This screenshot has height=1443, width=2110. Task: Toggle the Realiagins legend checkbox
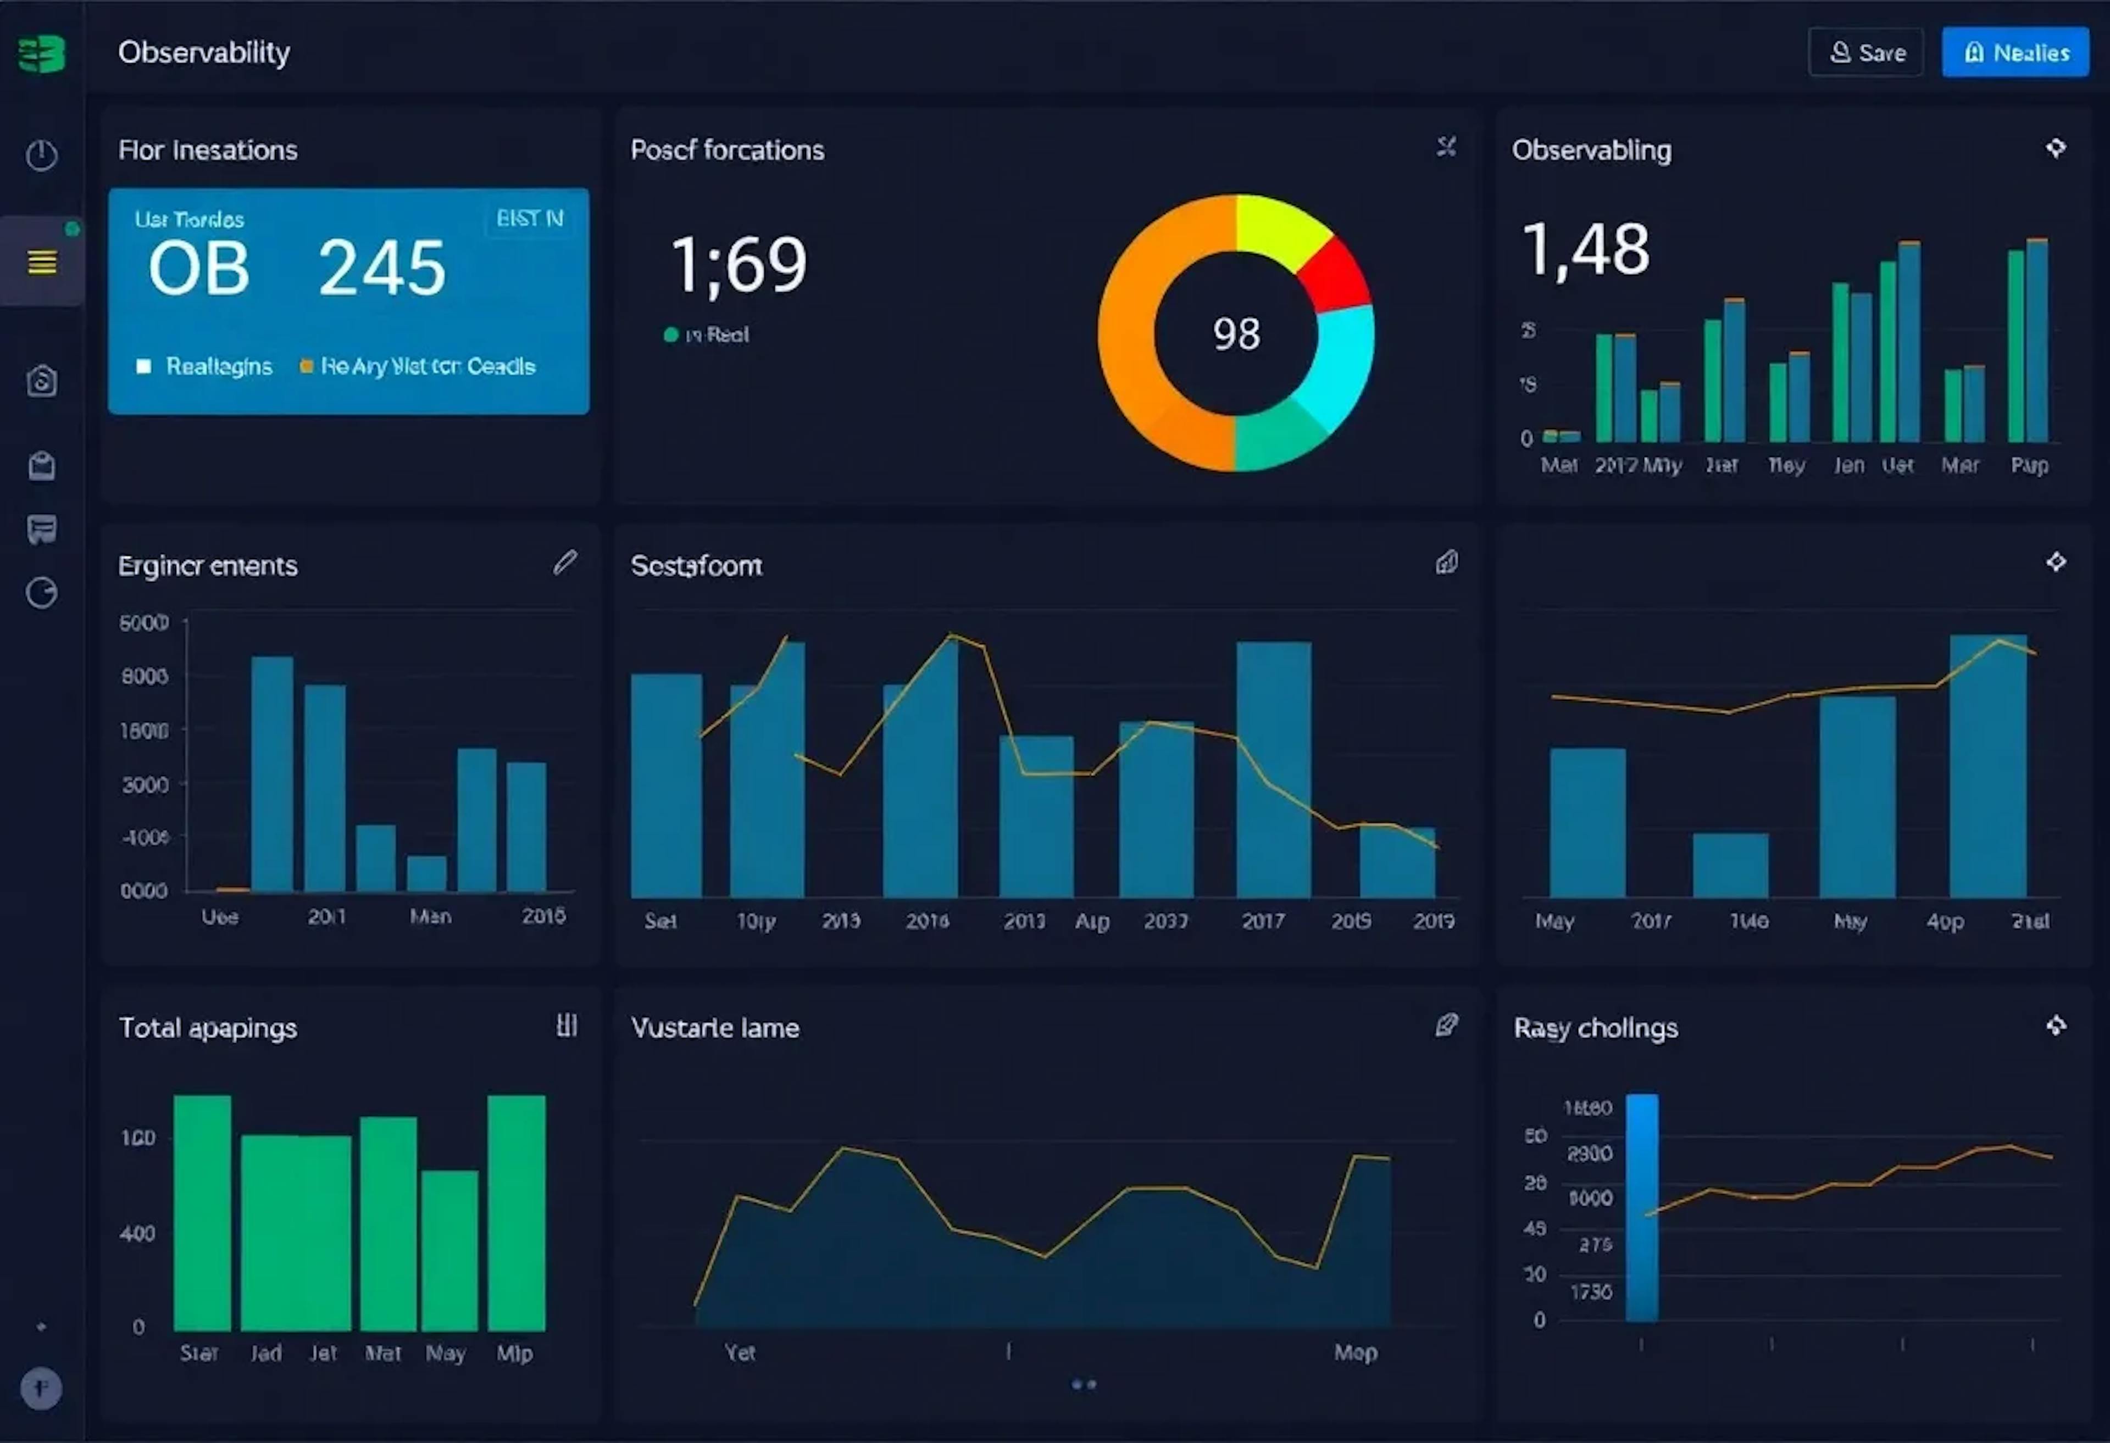click(x=143, y=366)
